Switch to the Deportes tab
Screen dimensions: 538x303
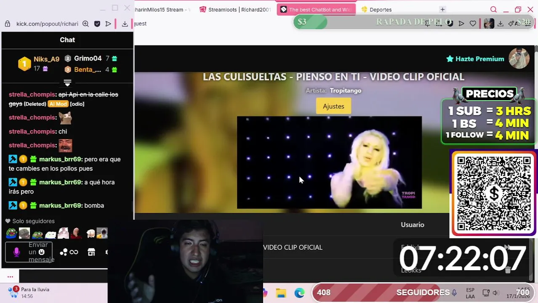377,9
